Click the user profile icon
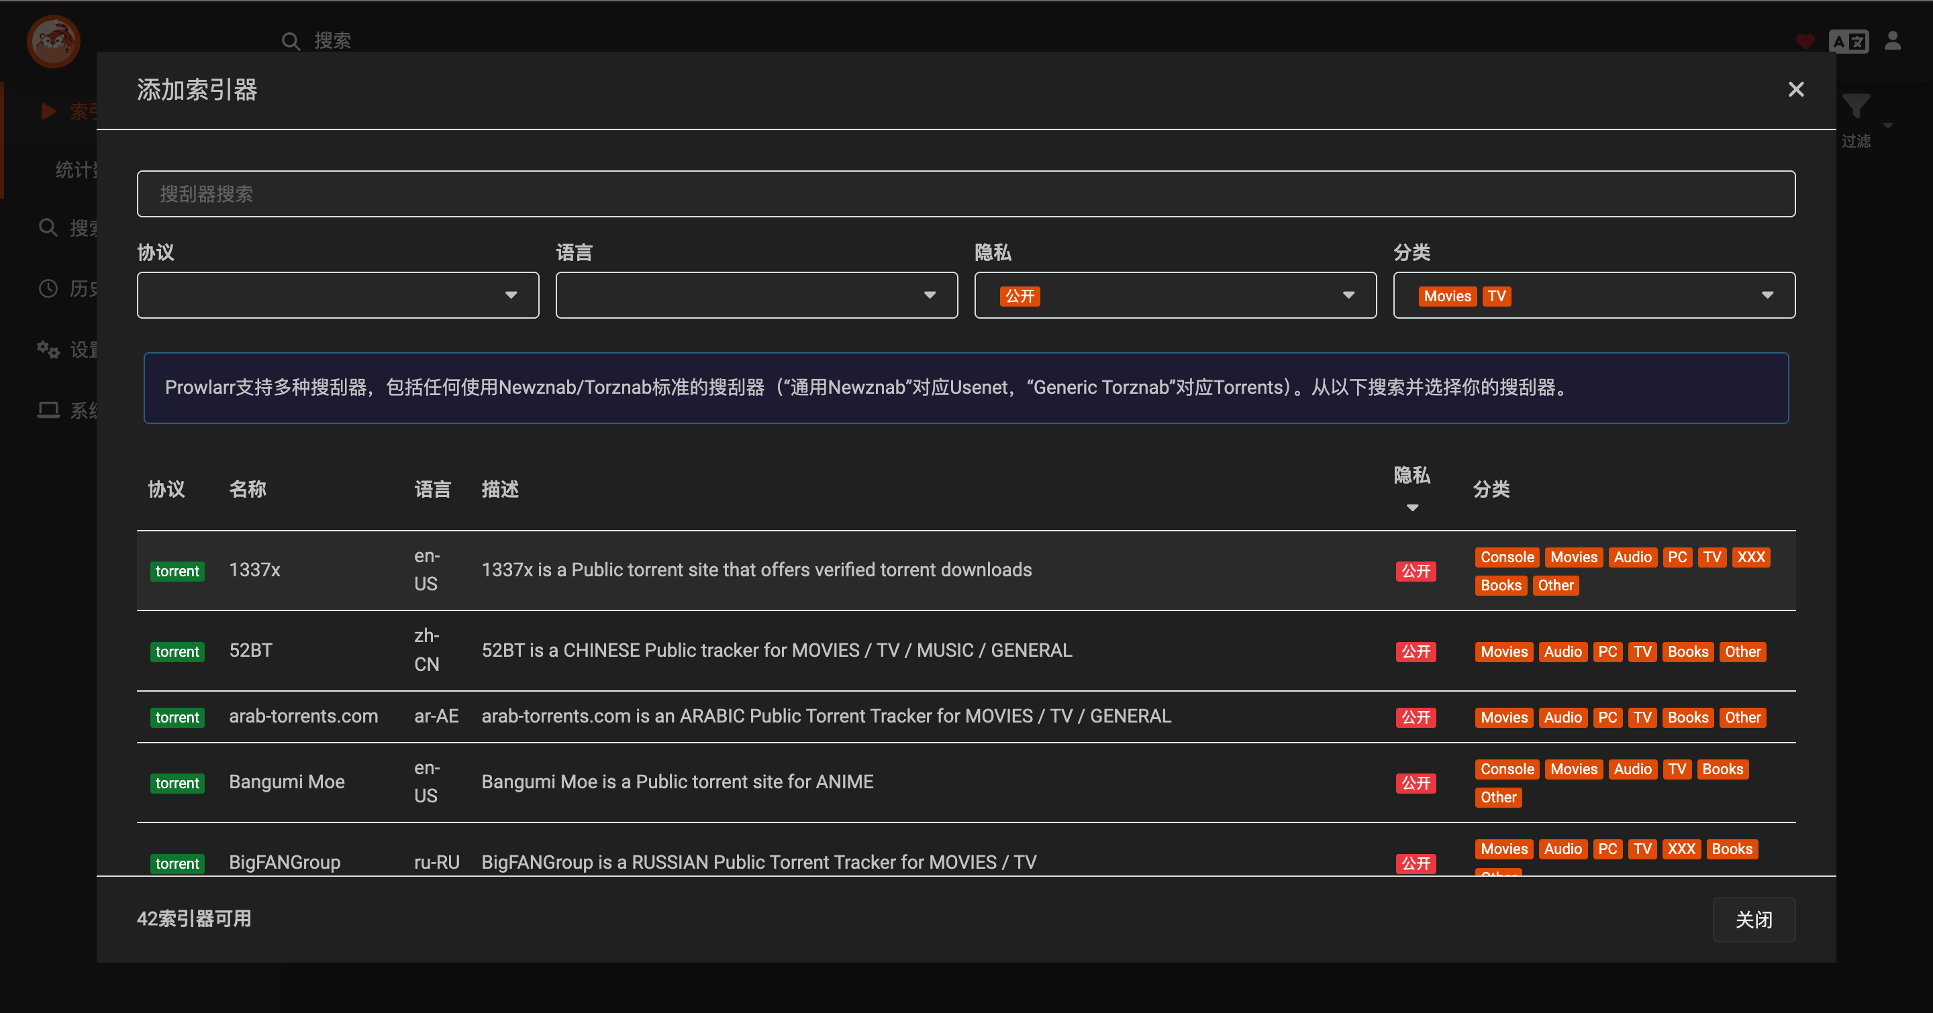The height and width of the screenshot is (1013, 1933). click(x=1893, y=41)
